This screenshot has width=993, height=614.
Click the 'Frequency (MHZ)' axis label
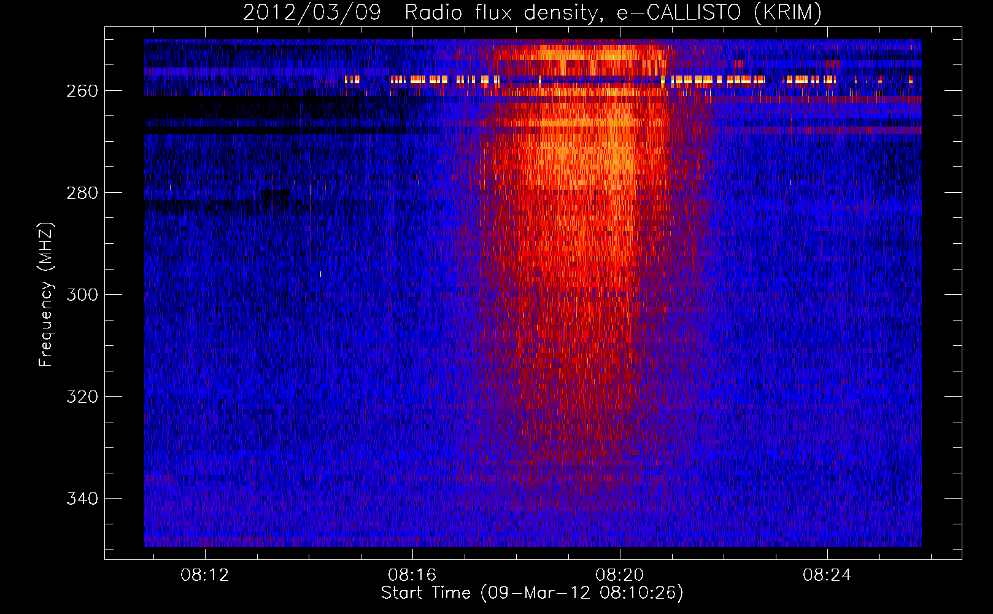(46, 295)
